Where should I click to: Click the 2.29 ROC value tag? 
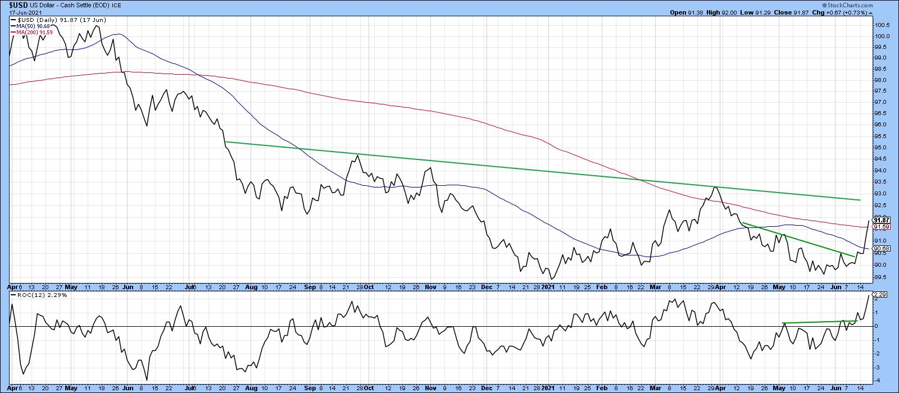pos(880,294)
